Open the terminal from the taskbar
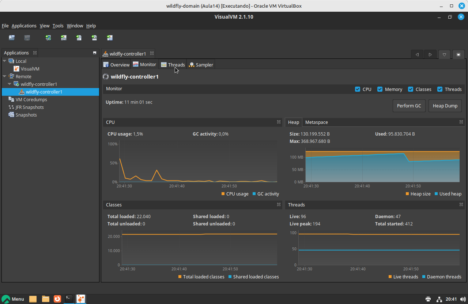 69,299
